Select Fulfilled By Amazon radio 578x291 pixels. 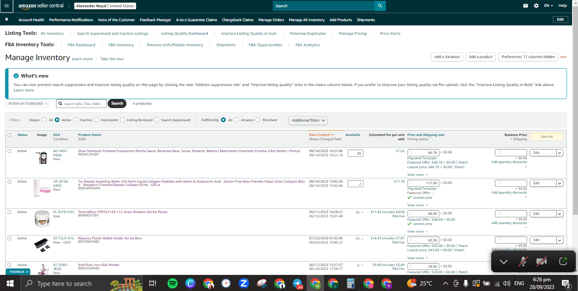click(x=237, y=120)
